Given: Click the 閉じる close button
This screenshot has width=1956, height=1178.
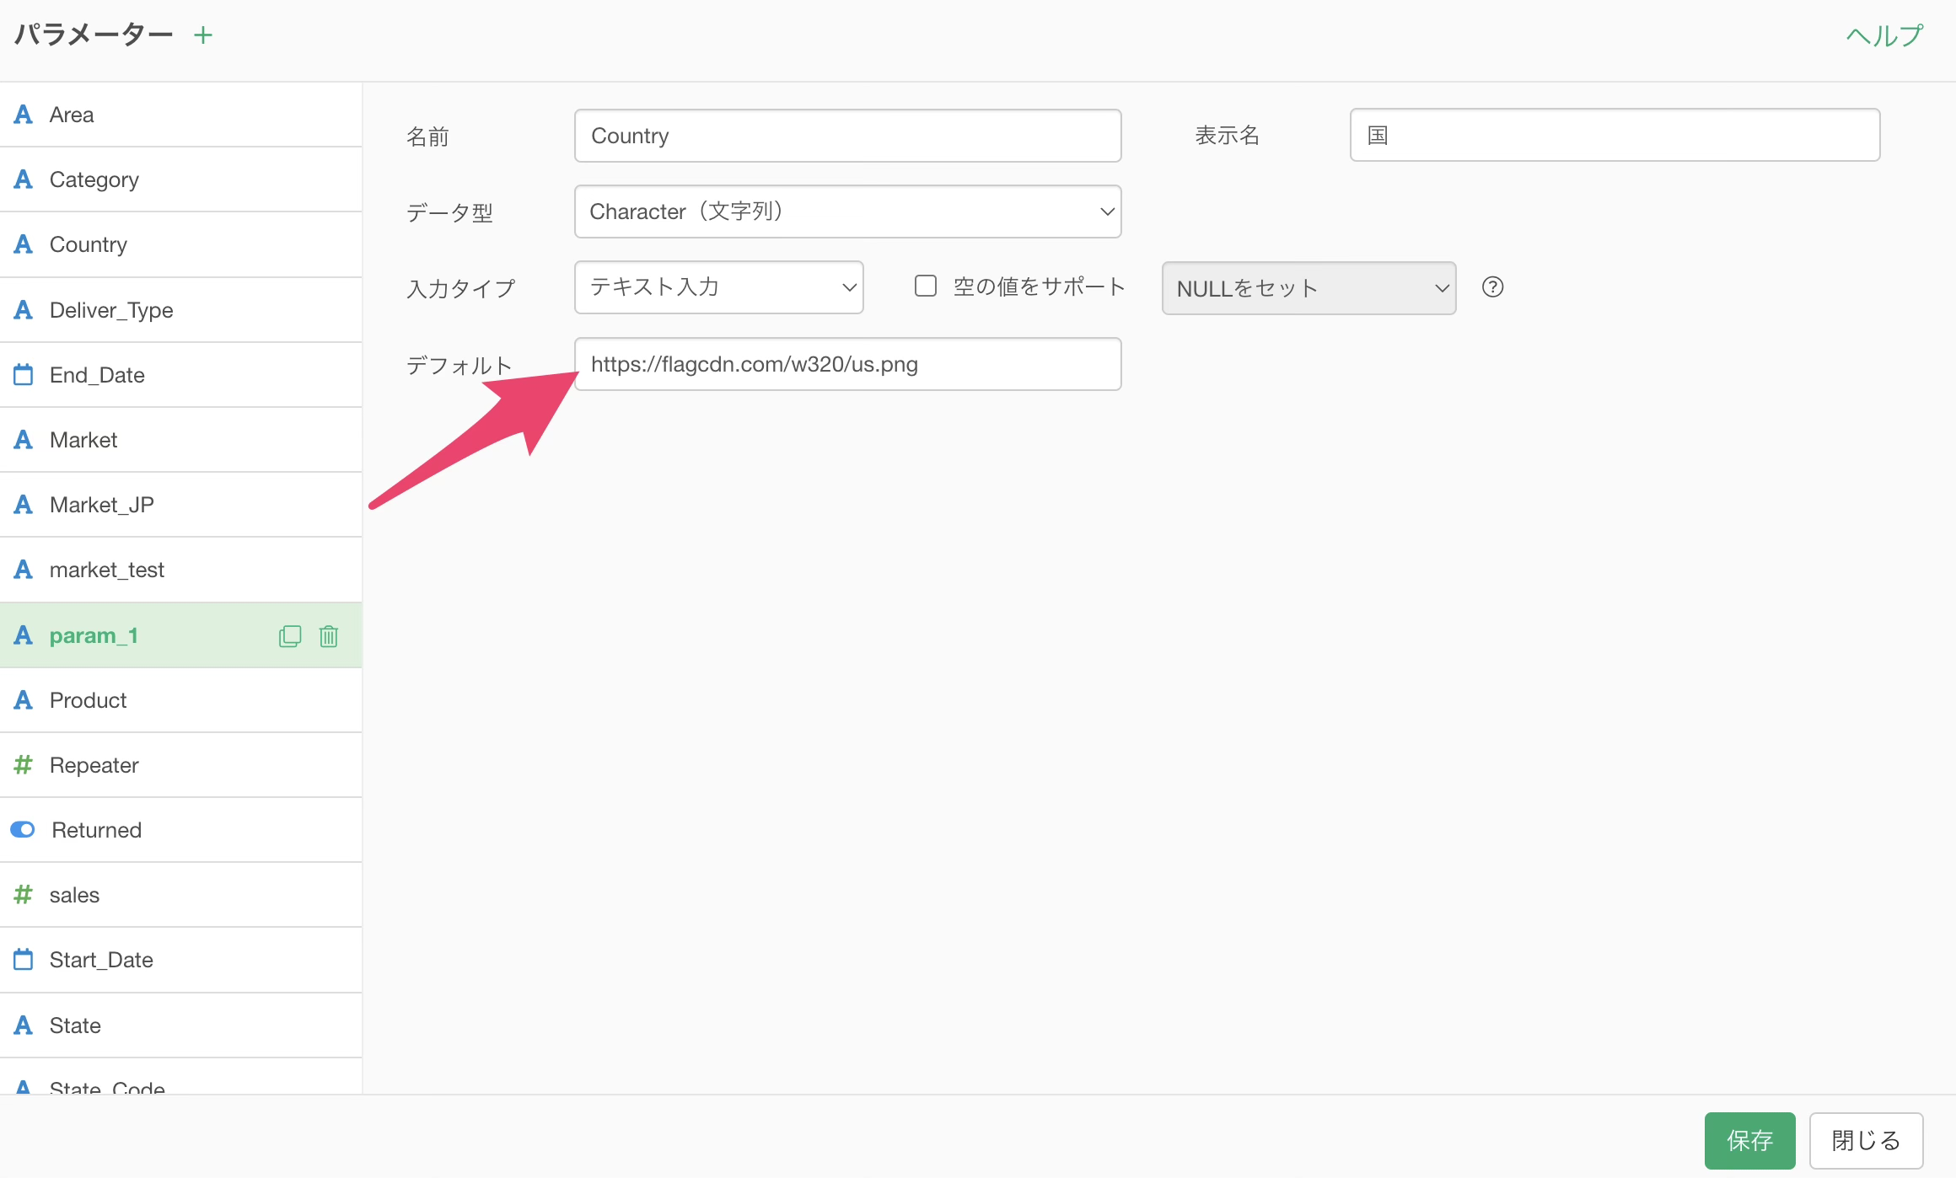Looking at the screenshot, I should (1866, 1141).
